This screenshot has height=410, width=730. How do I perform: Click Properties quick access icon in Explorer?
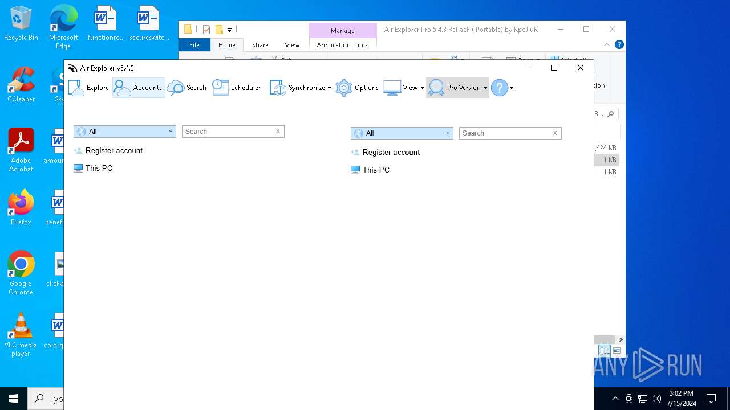point(206,30)
